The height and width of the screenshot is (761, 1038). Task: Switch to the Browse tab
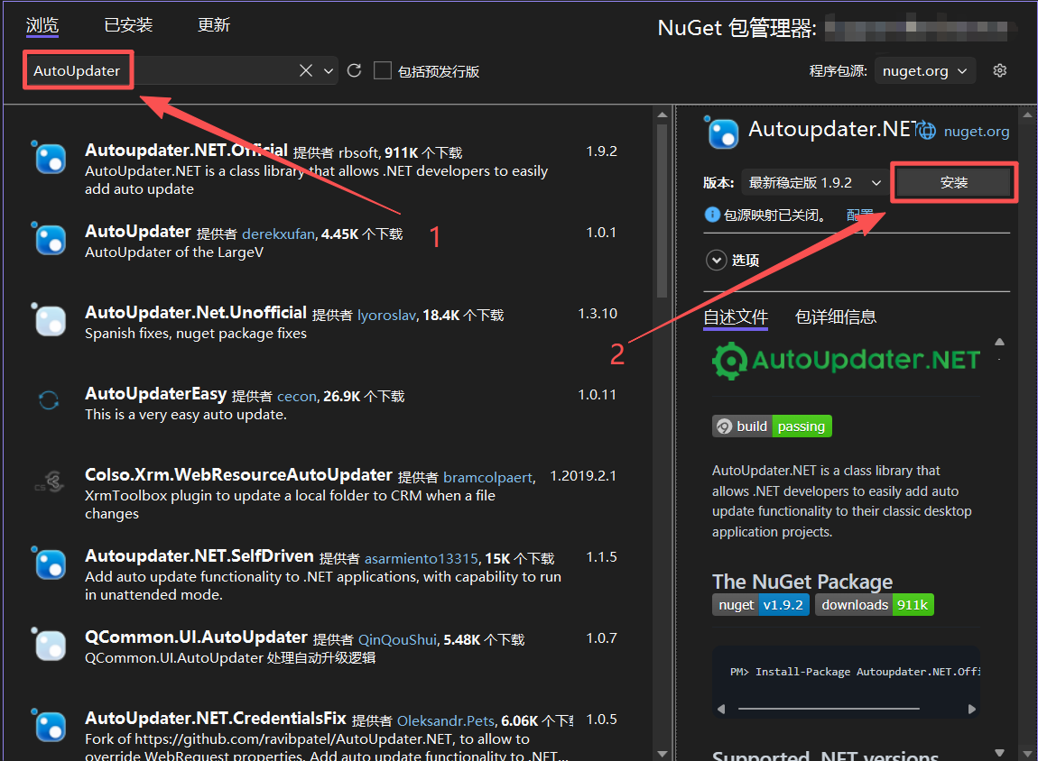point(42,25)
